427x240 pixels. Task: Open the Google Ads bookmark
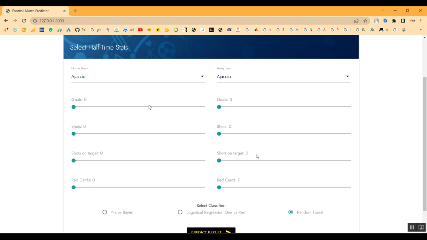68,30
